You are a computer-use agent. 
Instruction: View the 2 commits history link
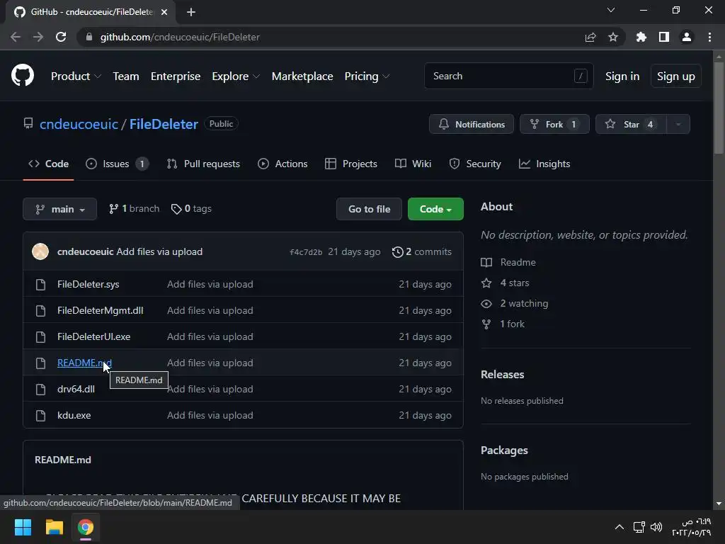coord(422,251)
